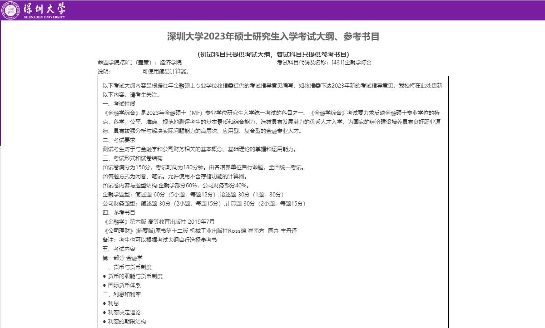Click heading 一、货币与货币制度
This screenshot has width=545, height=328.
tap(127, 267)
